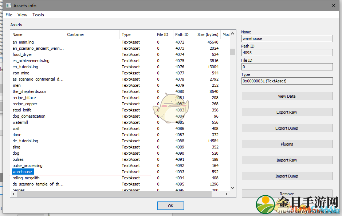Click Export Dump button

pos(287,128)
